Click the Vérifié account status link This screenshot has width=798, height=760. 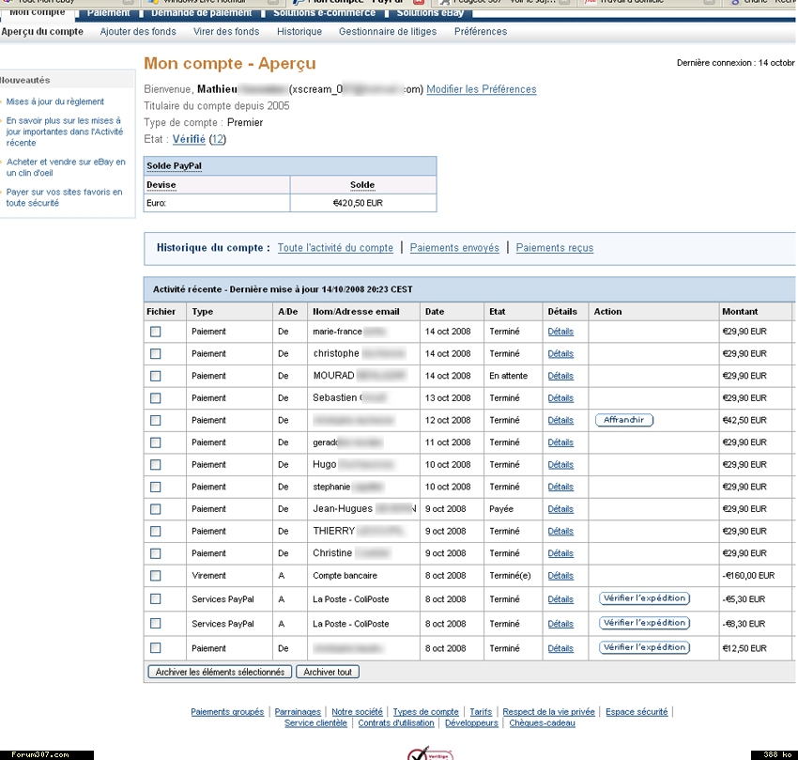[x=189, y=139]
